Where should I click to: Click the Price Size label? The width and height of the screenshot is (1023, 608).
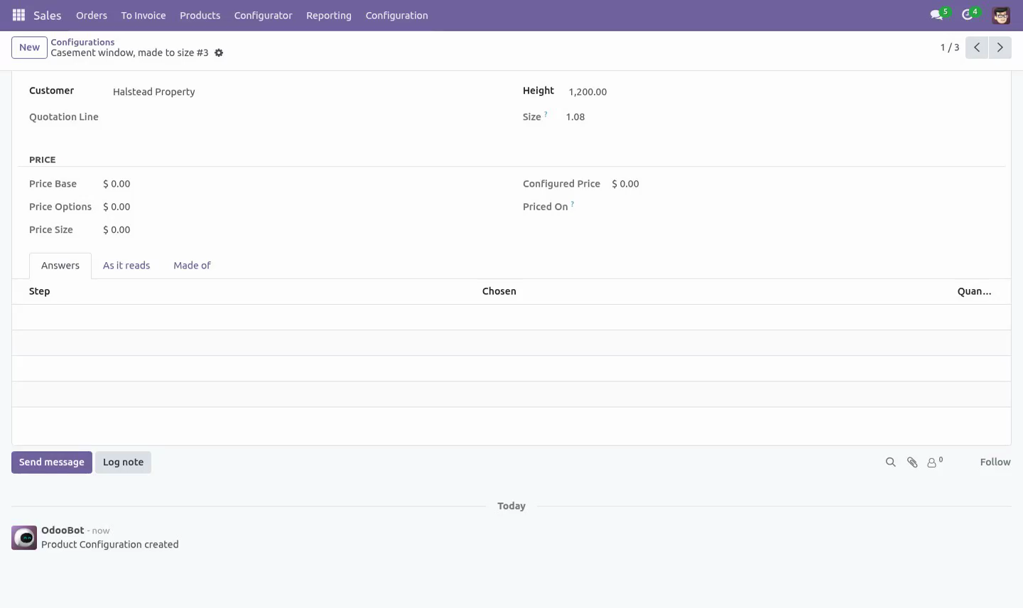click(51, 230)
